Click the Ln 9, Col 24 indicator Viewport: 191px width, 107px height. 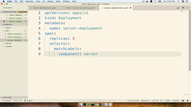[x=133, y=100]
